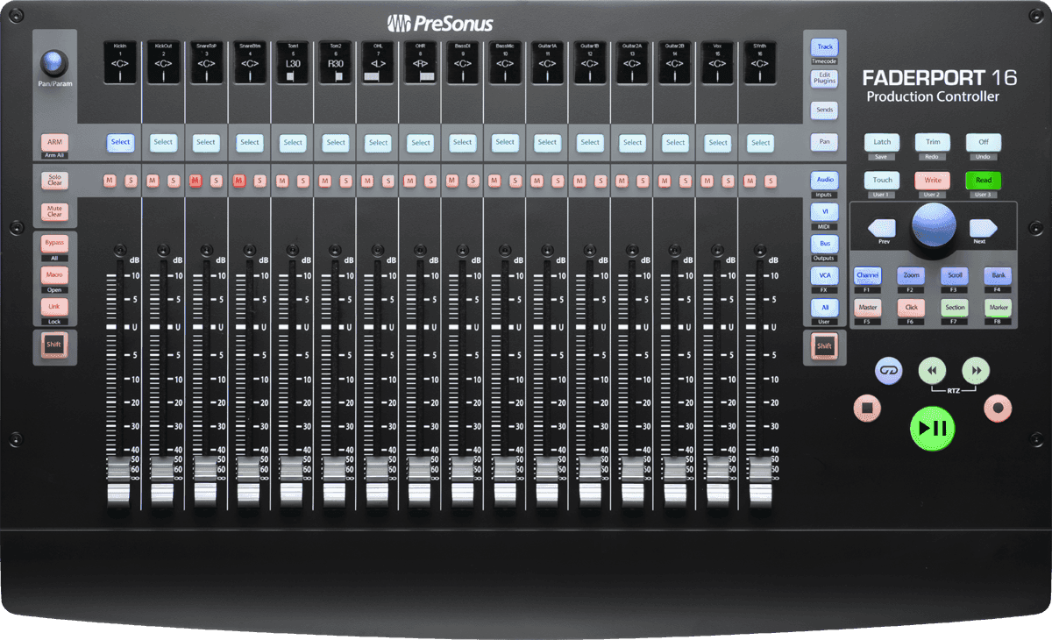The width and height of the screenshot is (1052, 640).
Task: Enable Latch automation mode
Action: tap(882, 142)
